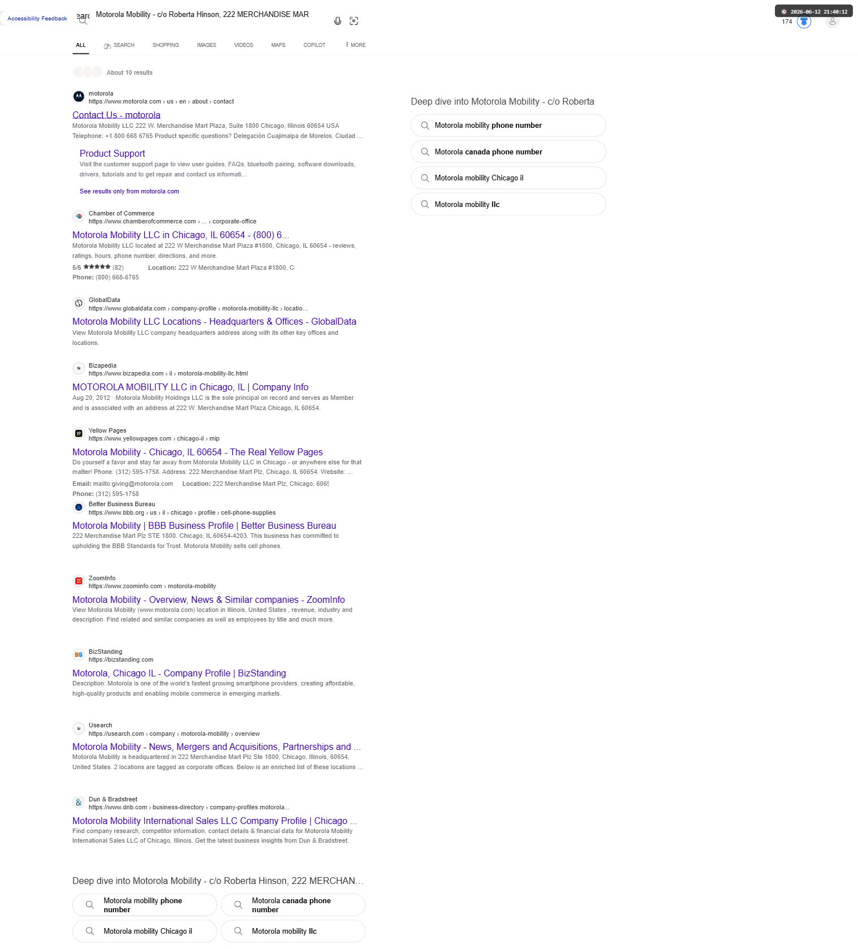Click bottom suggestion 'Motorola mobility llc'
The height and width of the screenshot is (949, 858).
293,931
